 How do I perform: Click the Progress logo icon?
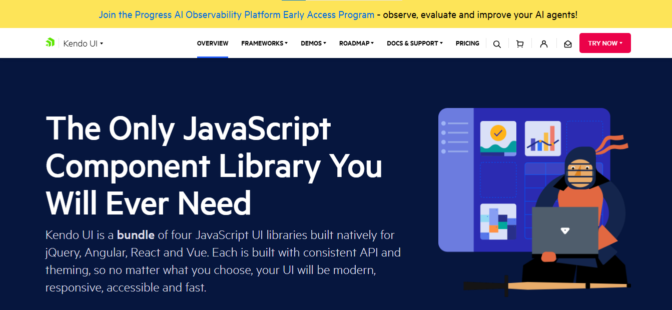point(50,43)
